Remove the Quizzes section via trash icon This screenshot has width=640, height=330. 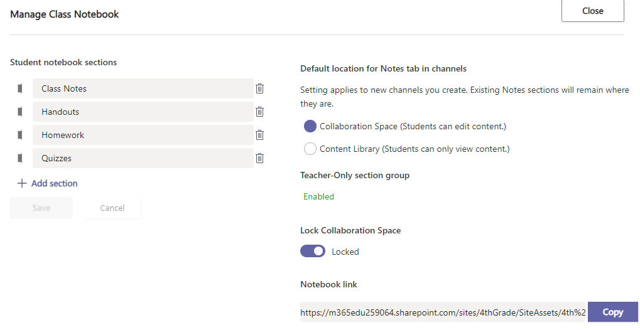[x=259, y=158]
